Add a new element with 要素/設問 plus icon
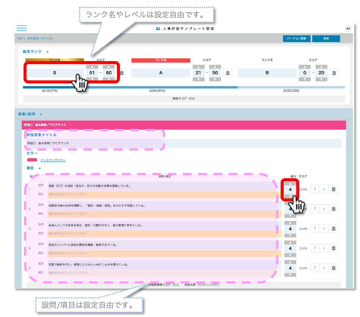This screenshot has width=360, height=317. pos(41,114)
